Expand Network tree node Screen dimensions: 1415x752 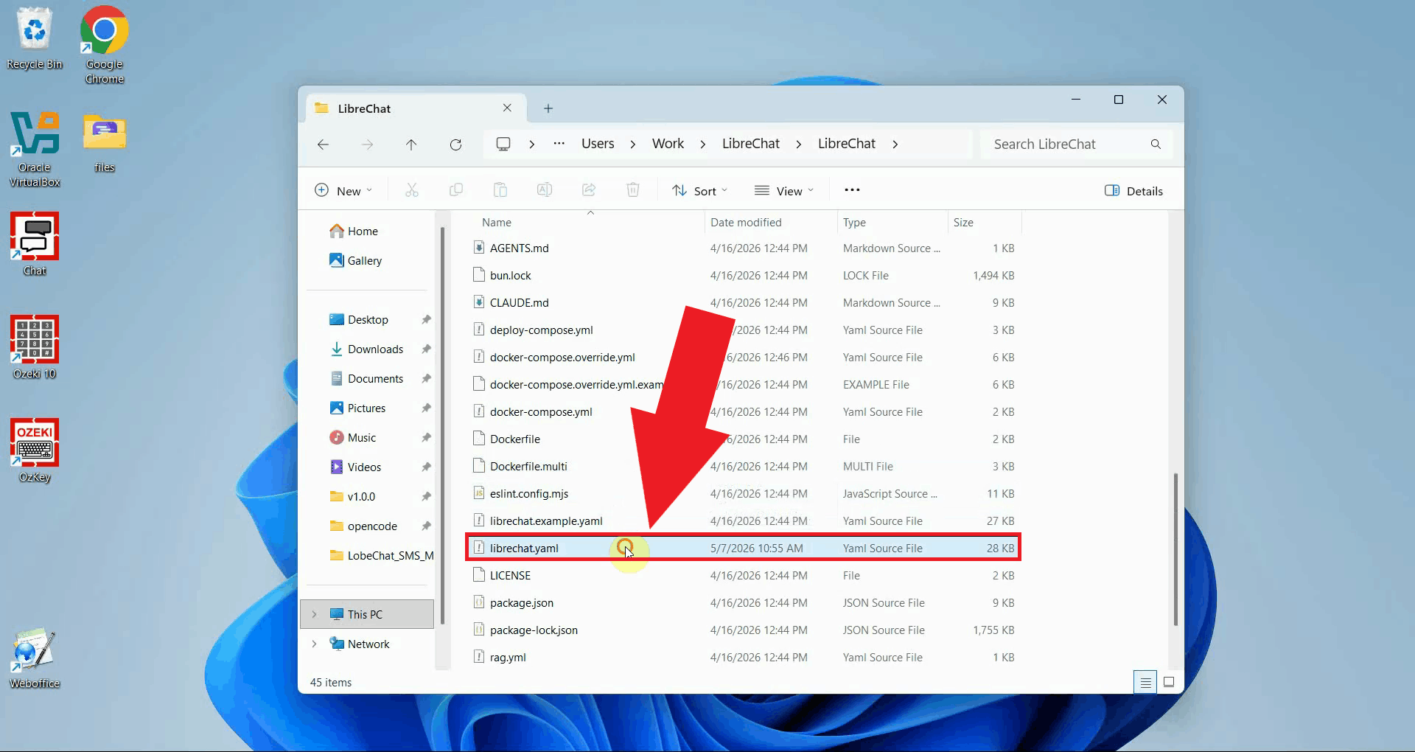pyautogui.click(x=315, y=644)
